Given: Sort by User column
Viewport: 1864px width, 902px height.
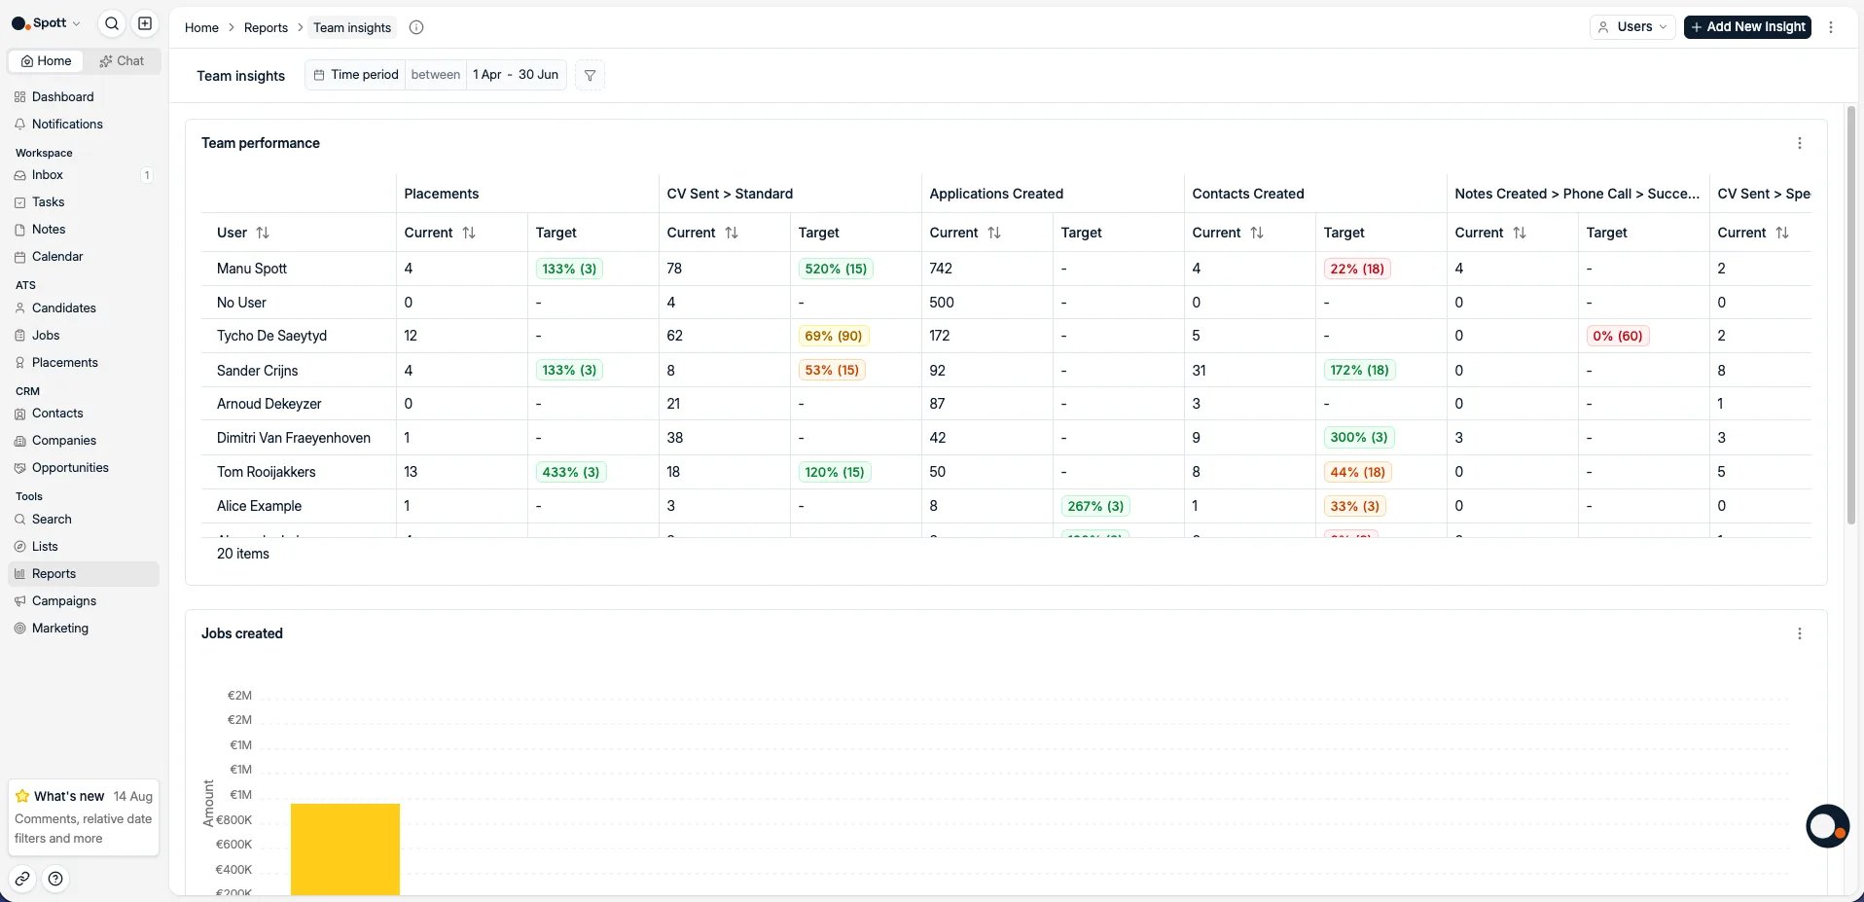Looking at the screenshot, I should coord(263,233).
